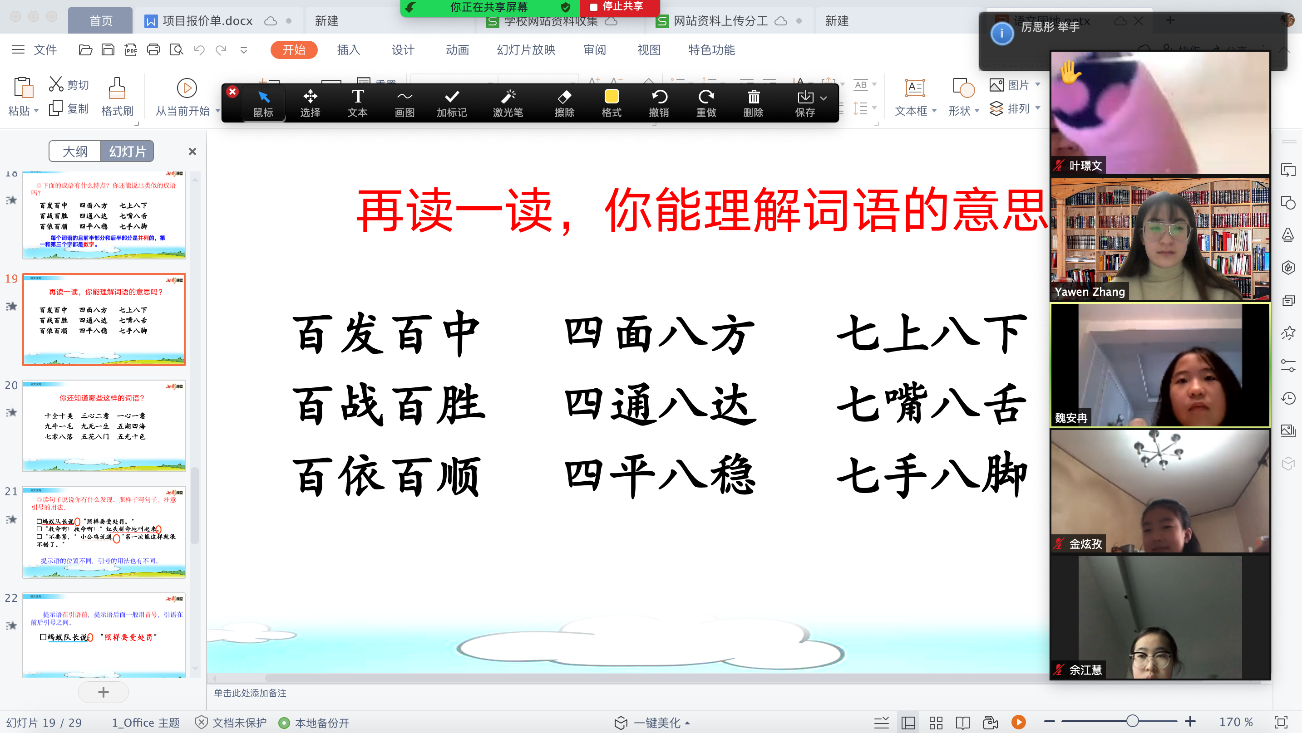The width and height of the screenshot is (1302, 733).
Task: Click 文档未保护 in status bar
Action: [231, 723]
